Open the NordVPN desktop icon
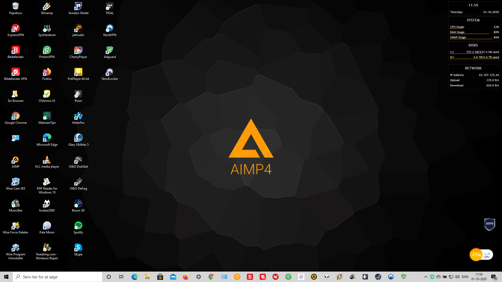 point(110,28)
